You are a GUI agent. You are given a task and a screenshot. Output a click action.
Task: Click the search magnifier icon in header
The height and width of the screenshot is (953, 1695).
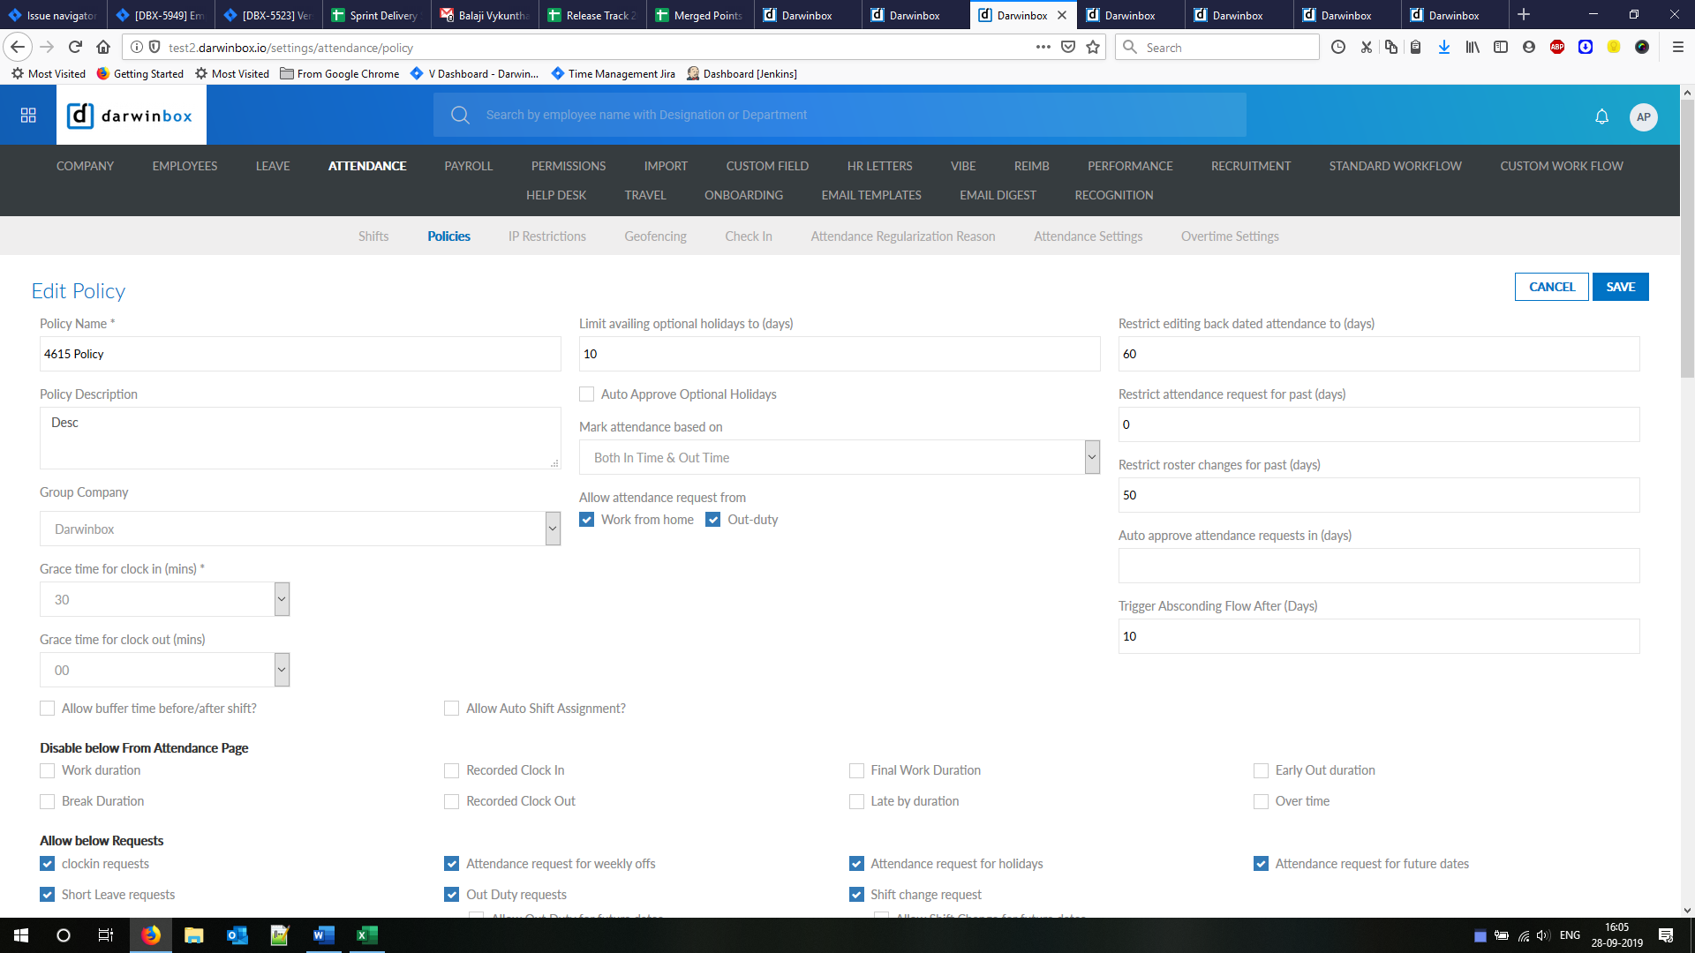(460, 115)
